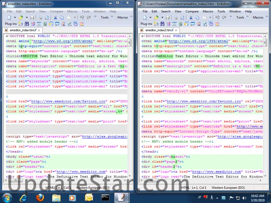
Task: Select the emeditor_index.htm document tab
Action: [x=22, y=30]
